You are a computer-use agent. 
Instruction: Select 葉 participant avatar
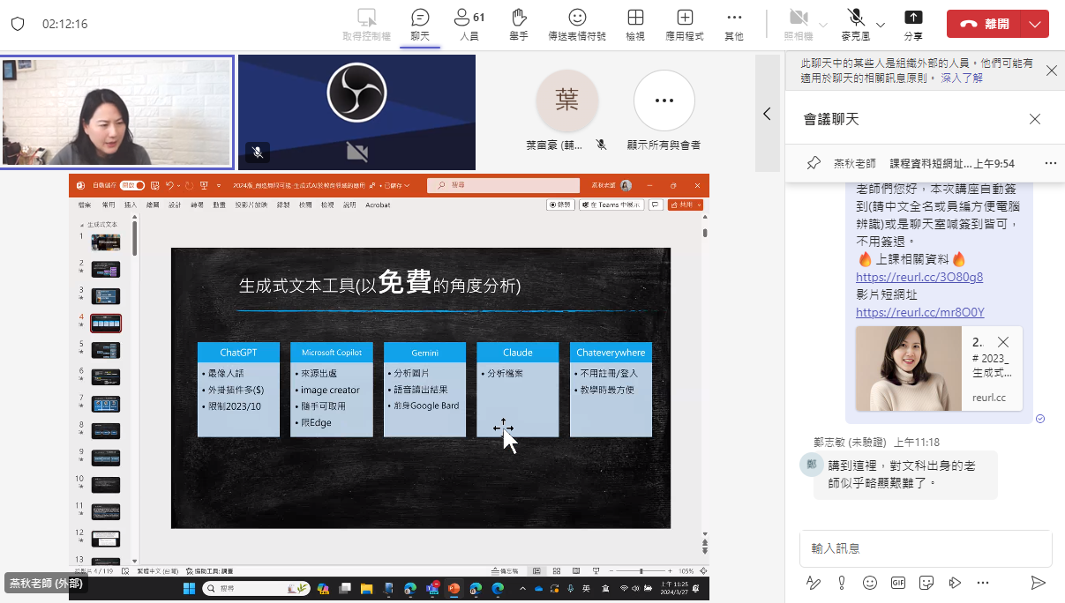coord(566,100)
